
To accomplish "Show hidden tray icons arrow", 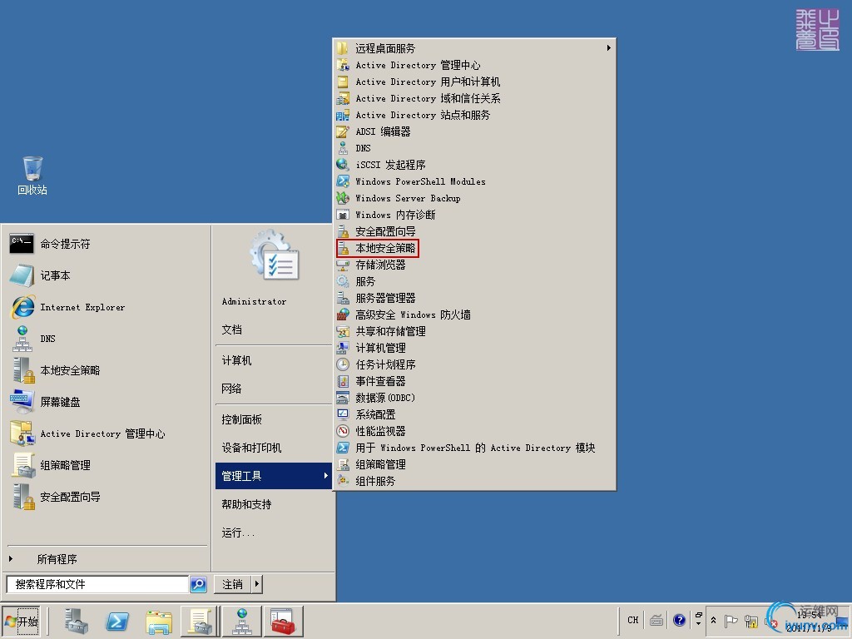I will (713, 620).
